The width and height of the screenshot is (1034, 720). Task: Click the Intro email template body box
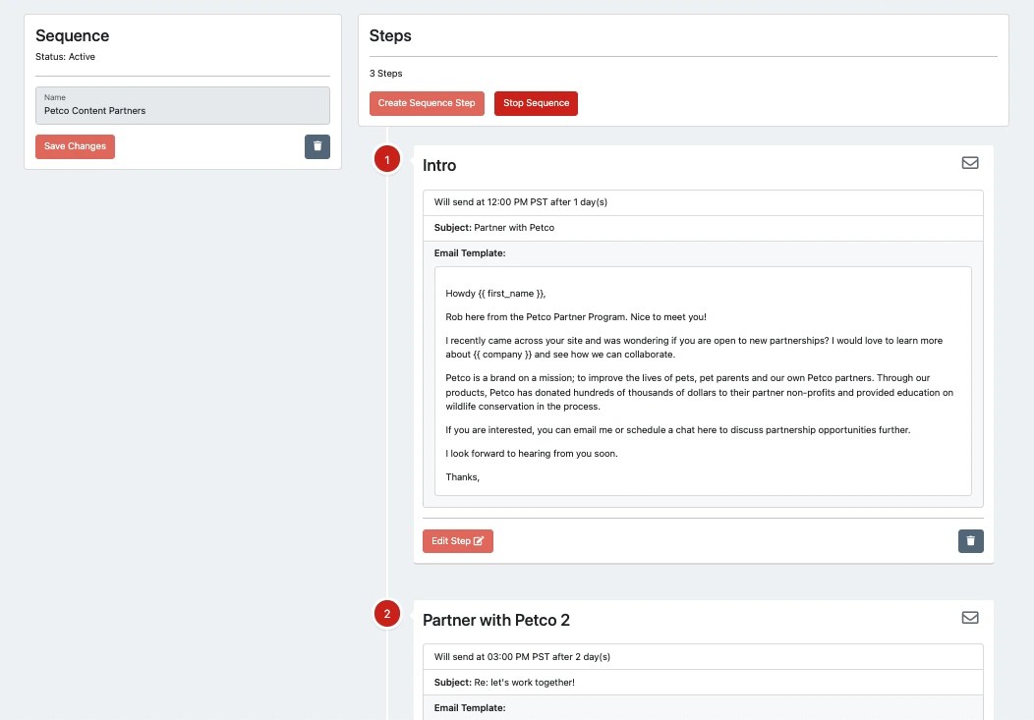703,381
